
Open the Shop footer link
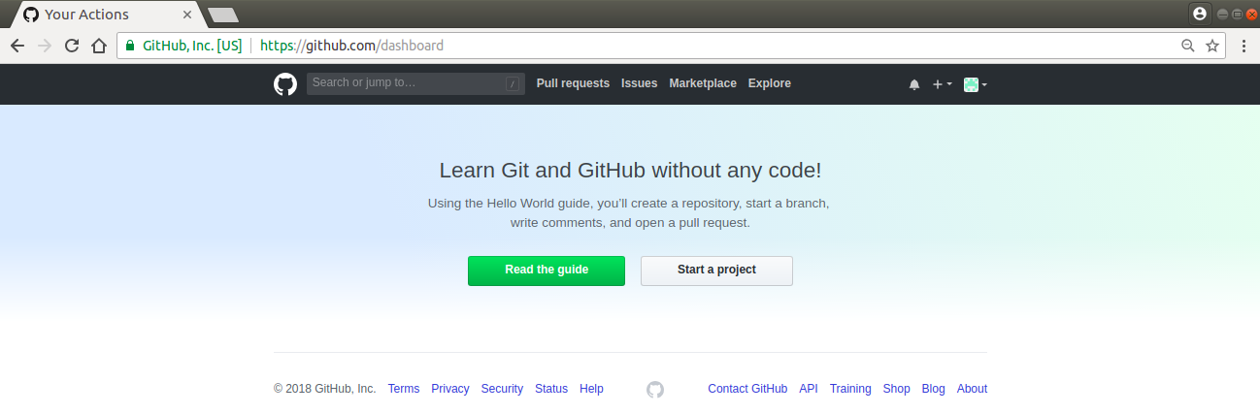click(x=896, y=389)
